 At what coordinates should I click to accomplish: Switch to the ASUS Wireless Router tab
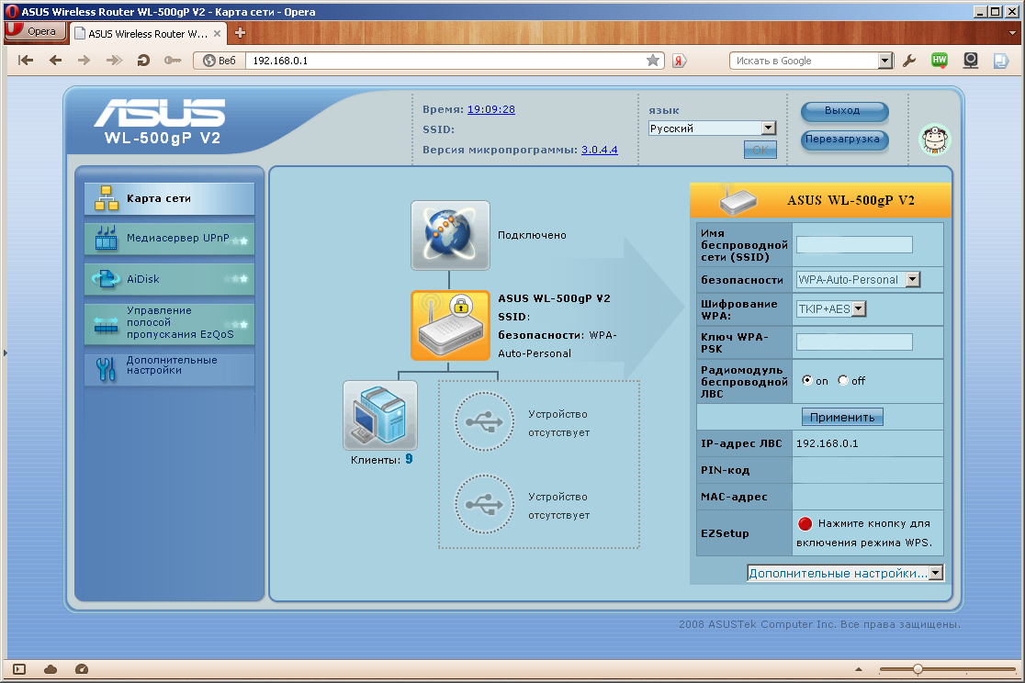point(148,33)
